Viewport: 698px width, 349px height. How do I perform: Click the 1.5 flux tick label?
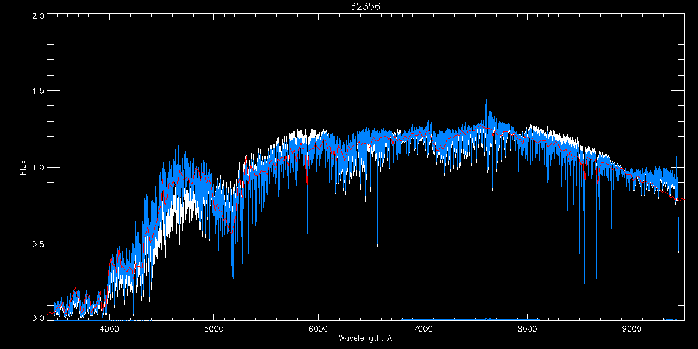pos(38,91)
